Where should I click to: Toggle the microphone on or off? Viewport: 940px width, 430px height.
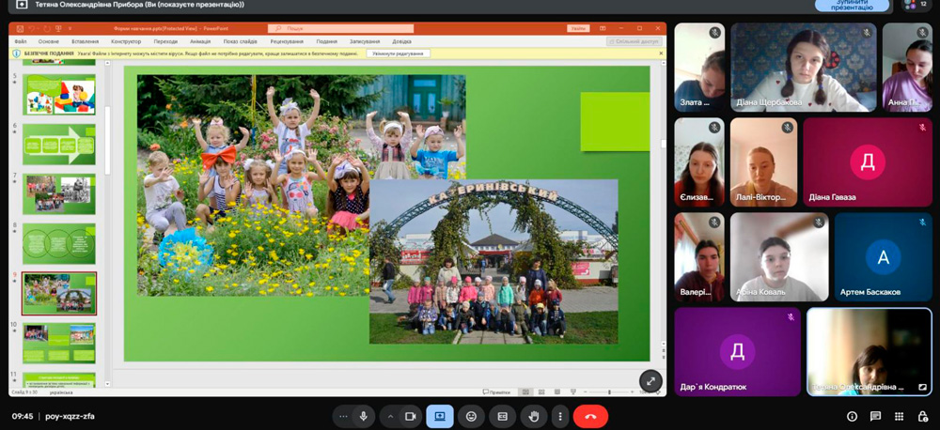tap(363, 416)
